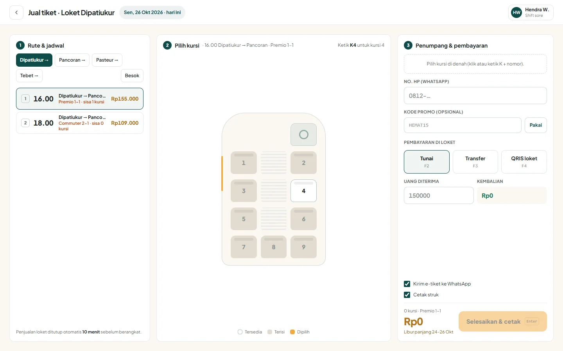
Task: Click the Rp109.000 price
Action: click(x=125, y=123)
